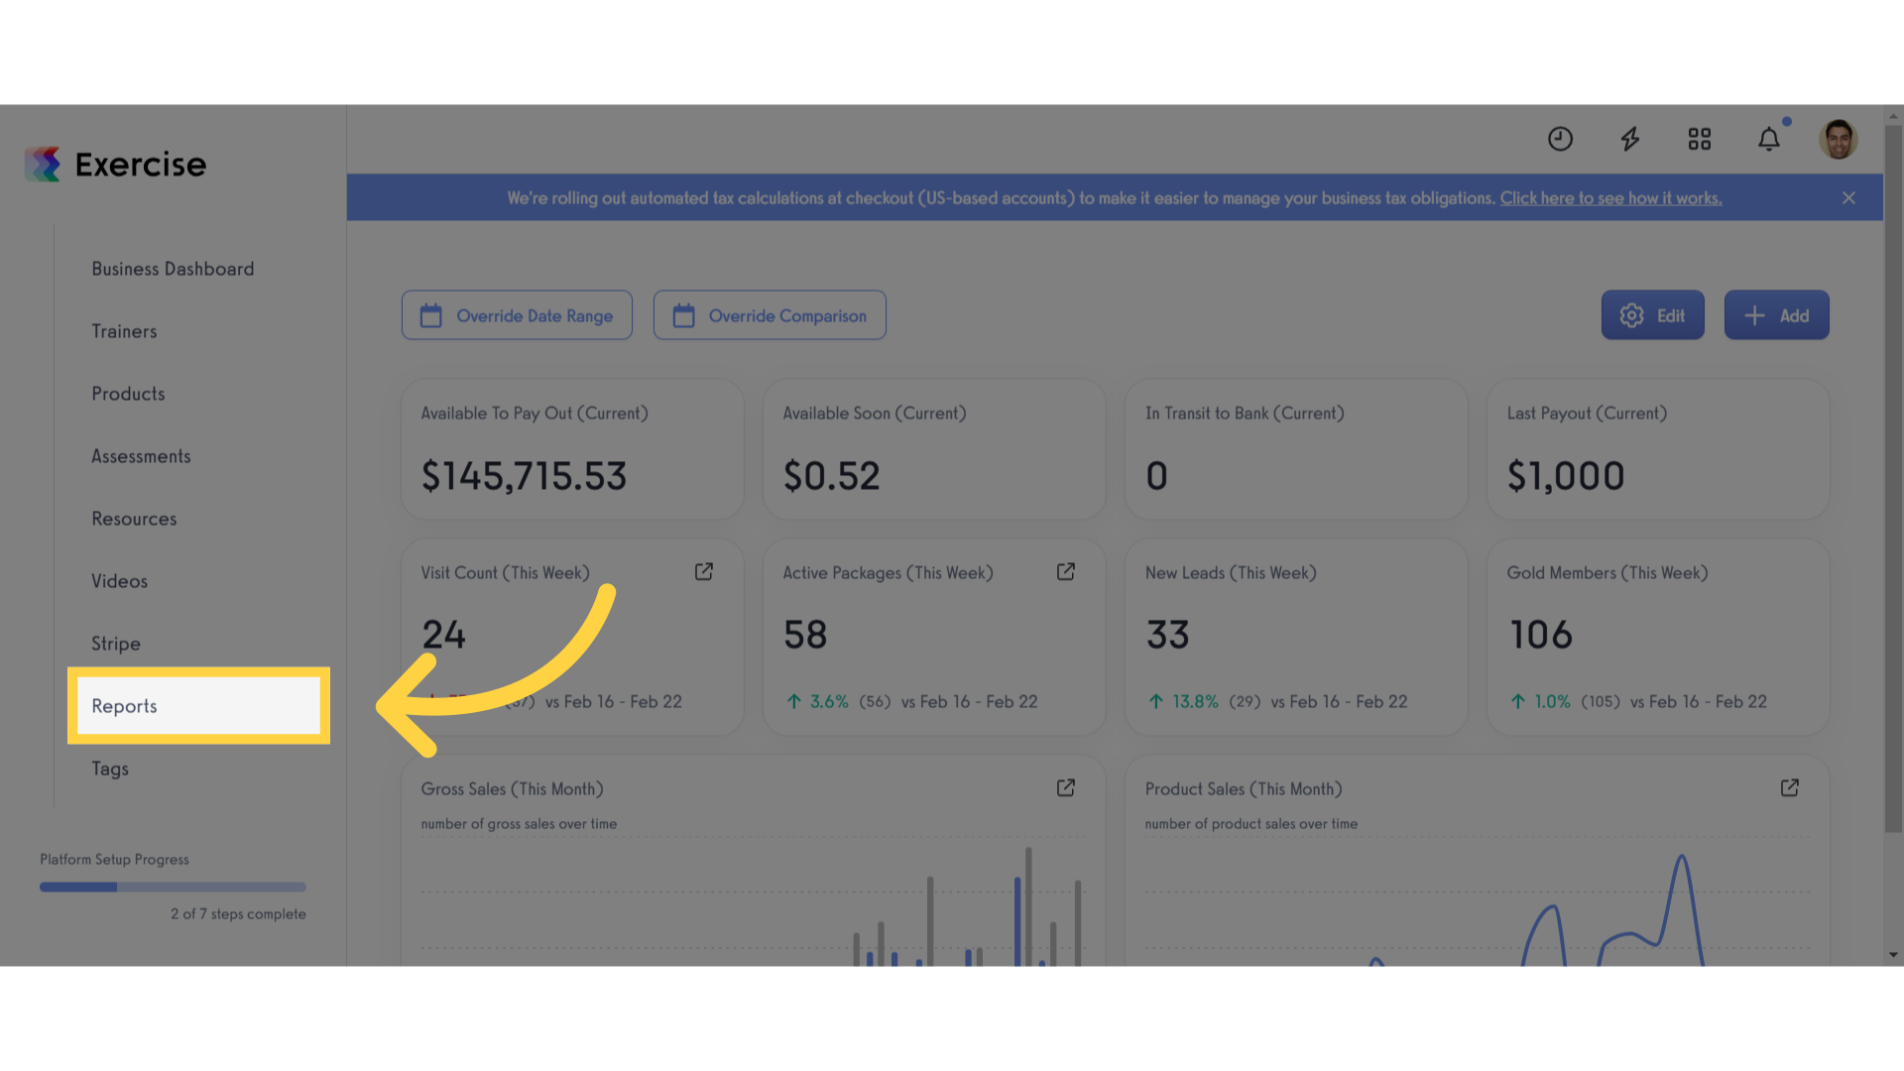Click the Add widget button
Screen dimensions: 1904x1071
[1776, 315]
